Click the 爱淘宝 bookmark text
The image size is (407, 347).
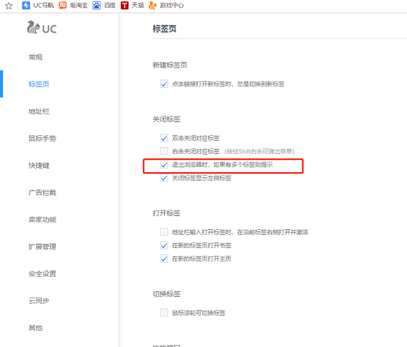tap(79, 5)
